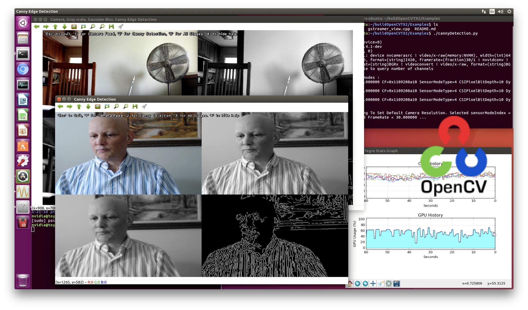Click the Gaussian blurred pane of man
The height and width of the screenshot is (310, 528).
click(x=128, y=236)
